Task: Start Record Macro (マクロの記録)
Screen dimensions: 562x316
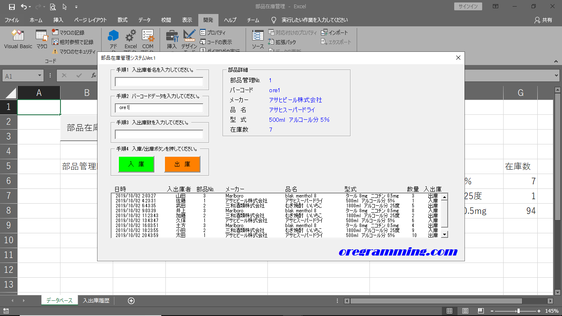Action: click(68, 33)
